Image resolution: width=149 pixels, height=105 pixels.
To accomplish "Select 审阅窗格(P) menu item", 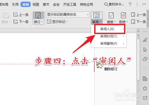I will point(109,44).
